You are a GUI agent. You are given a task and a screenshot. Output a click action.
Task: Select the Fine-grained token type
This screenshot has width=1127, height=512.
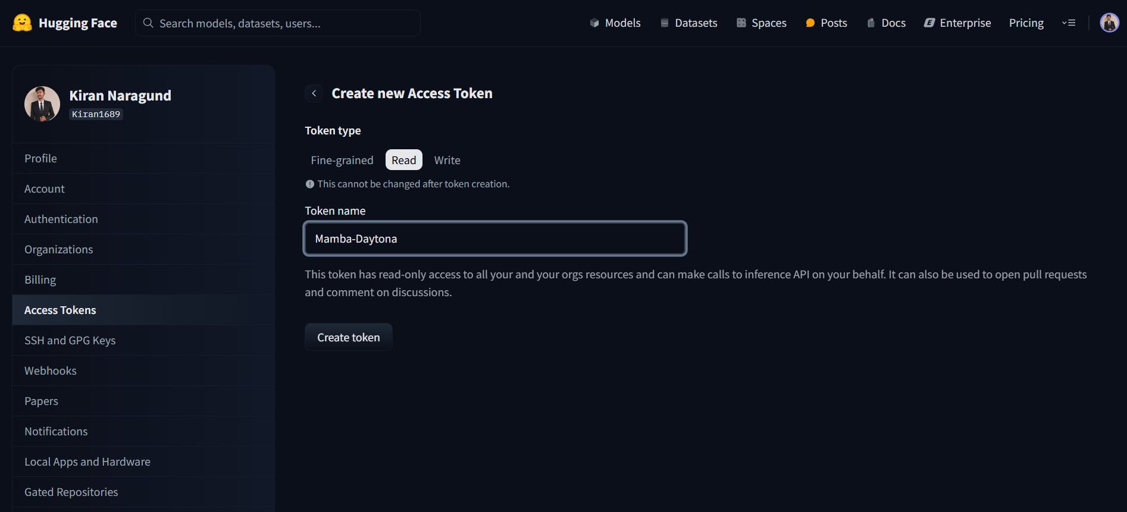point(342,160)
